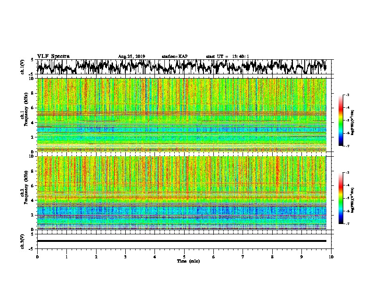Click the "VLF Spectra" title text
Viewport: 373px width, 288px height.
coord(53,56)
